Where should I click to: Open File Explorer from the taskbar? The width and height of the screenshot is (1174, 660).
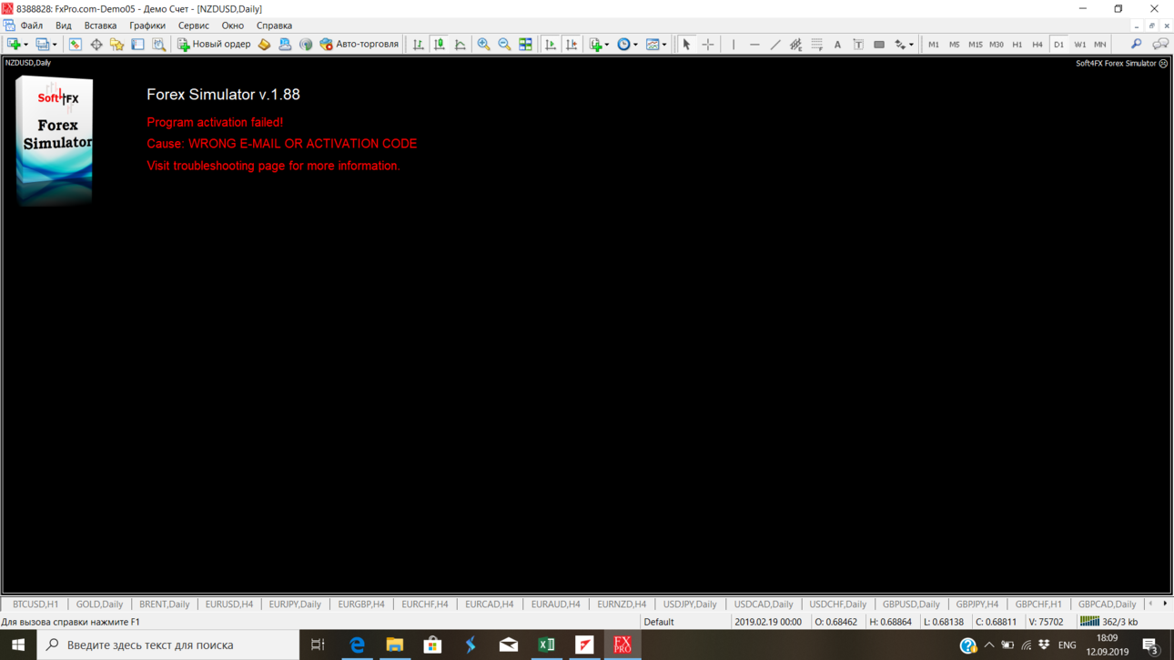(394, 645)
